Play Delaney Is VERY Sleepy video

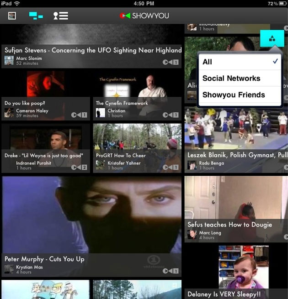click(236, 273)
